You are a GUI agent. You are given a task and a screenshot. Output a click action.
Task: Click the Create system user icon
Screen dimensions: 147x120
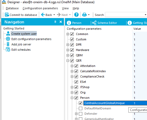coord(8,33)
